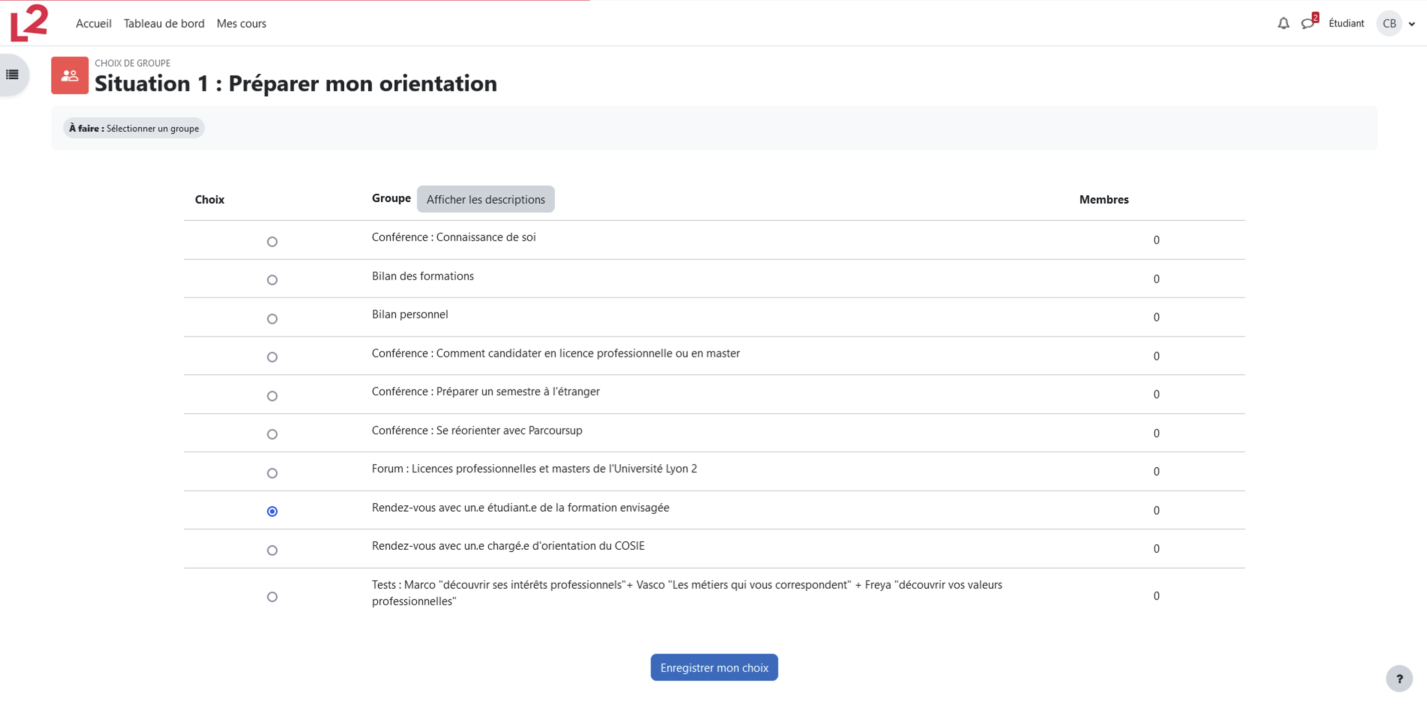
Task: Click label Forum Licences professionnelles et masters
Action: [x=534, y=469]
